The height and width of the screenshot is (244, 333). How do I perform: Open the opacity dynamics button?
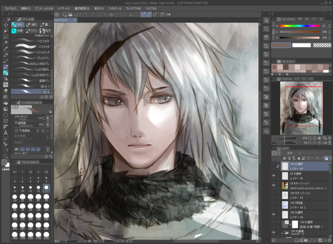tap(48, 124)
